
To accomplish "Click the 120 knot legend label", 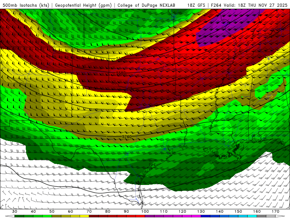I will [x=182, y=211].
